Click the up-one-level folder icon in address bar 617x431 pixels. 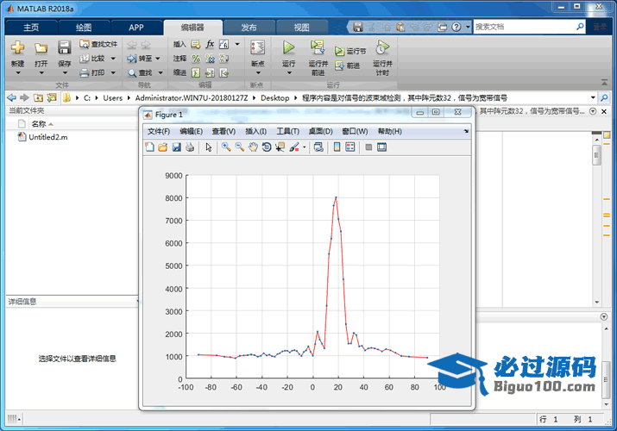[38, 97]
